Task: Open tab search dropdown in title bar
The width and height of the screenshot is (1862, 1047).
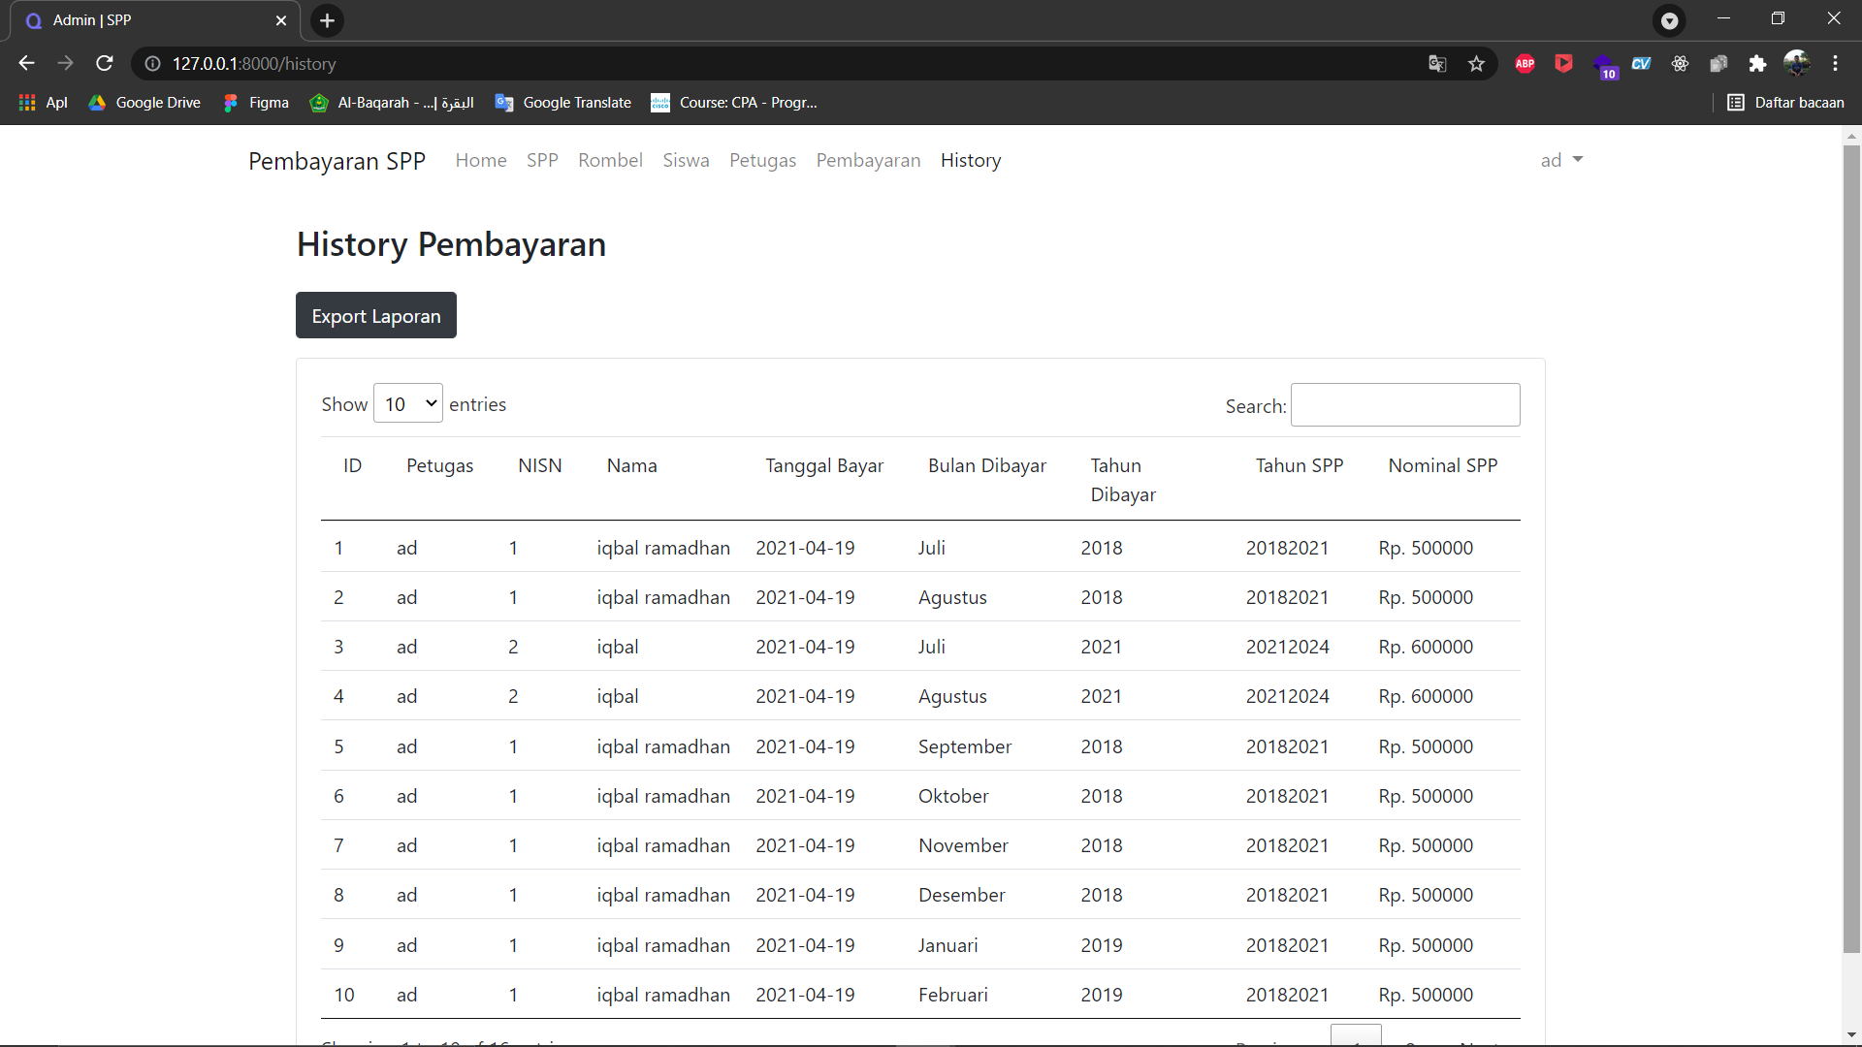Action: tap(1669, 20)
